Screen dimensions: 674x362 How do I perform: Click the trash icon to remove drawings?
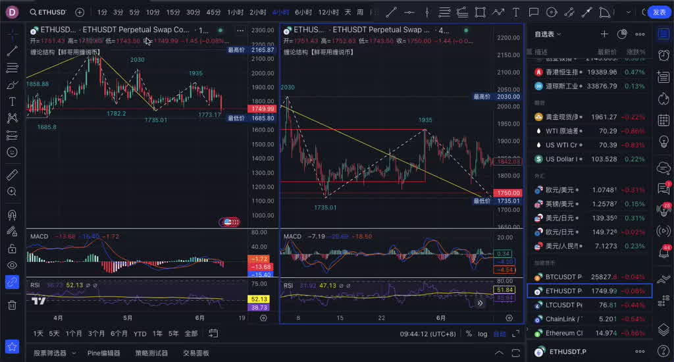coord(12,305)
